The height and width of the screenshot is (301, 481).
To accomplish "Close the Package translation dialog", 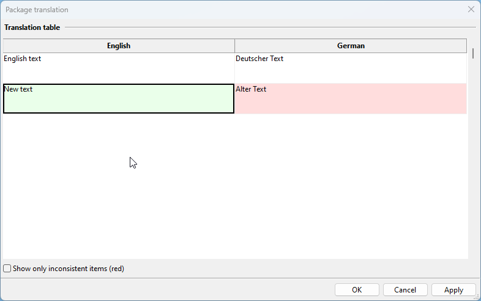I will [471, 10].
